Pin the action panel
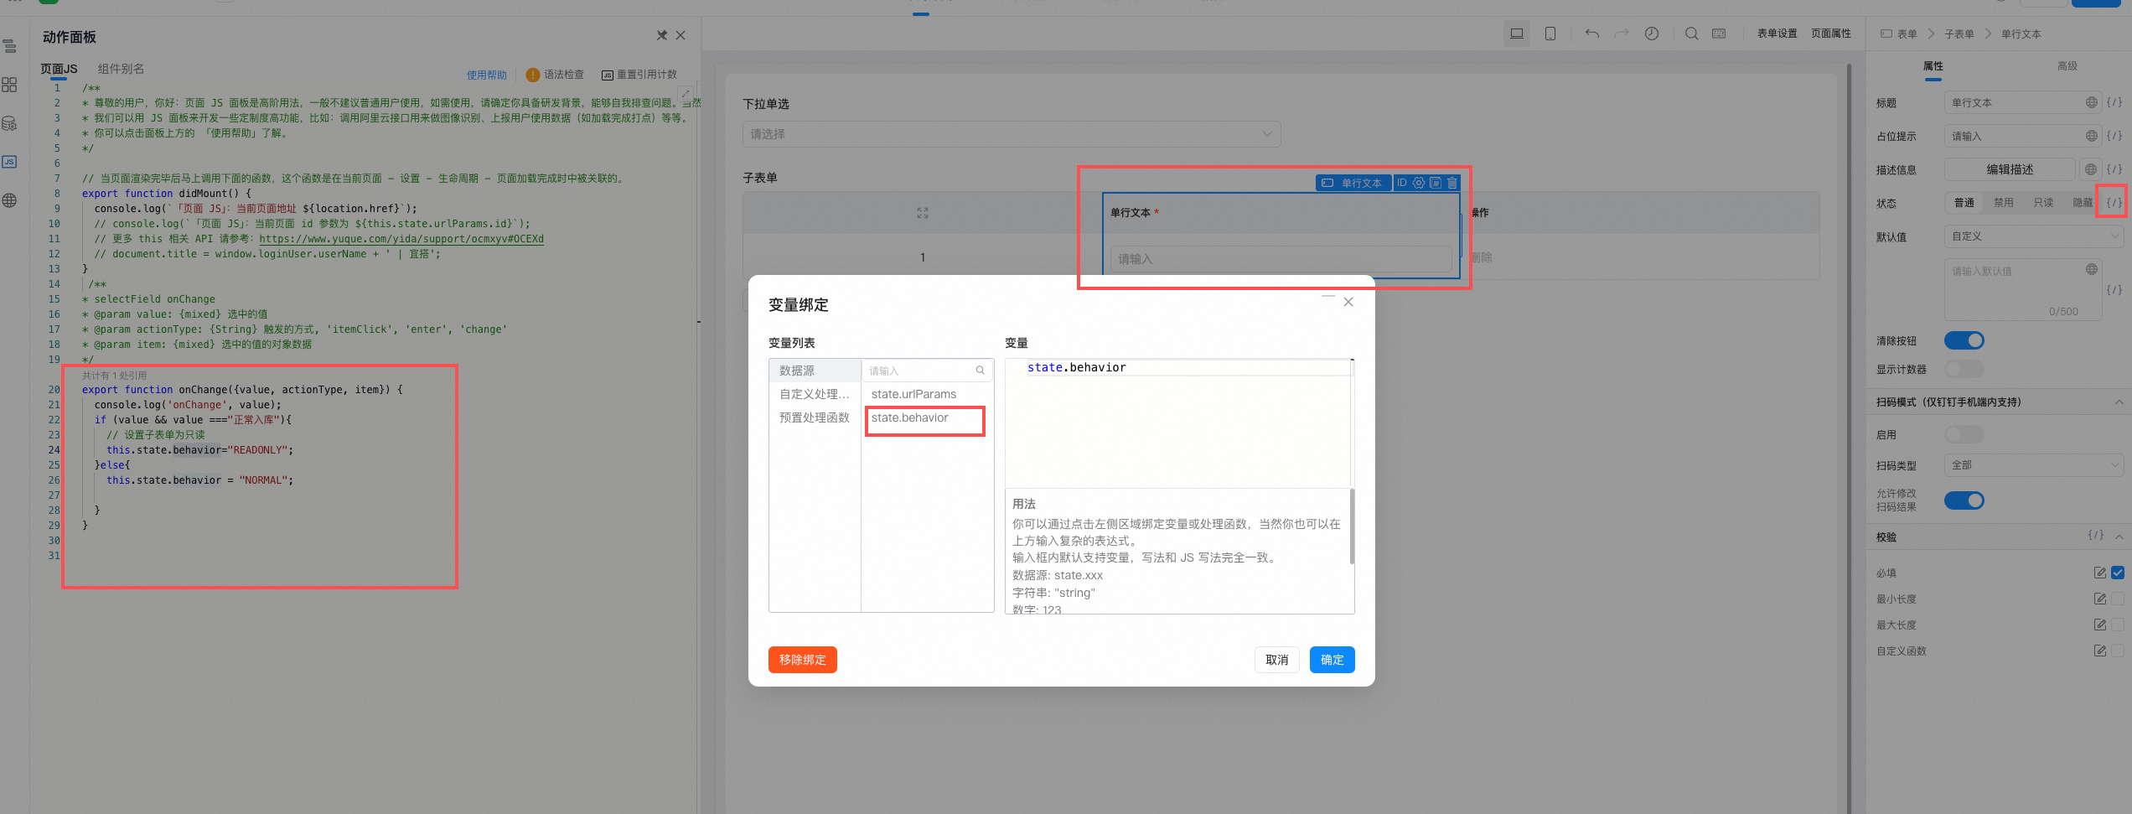The width and height of the screenshot is (2132, 814). coord(662,35)
